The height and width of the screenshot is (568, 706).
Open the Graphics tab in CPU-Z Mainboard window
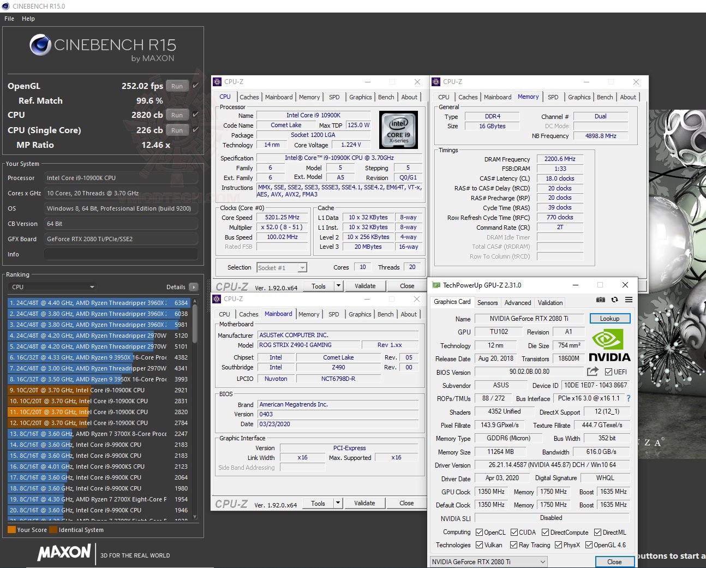(360, 314)
